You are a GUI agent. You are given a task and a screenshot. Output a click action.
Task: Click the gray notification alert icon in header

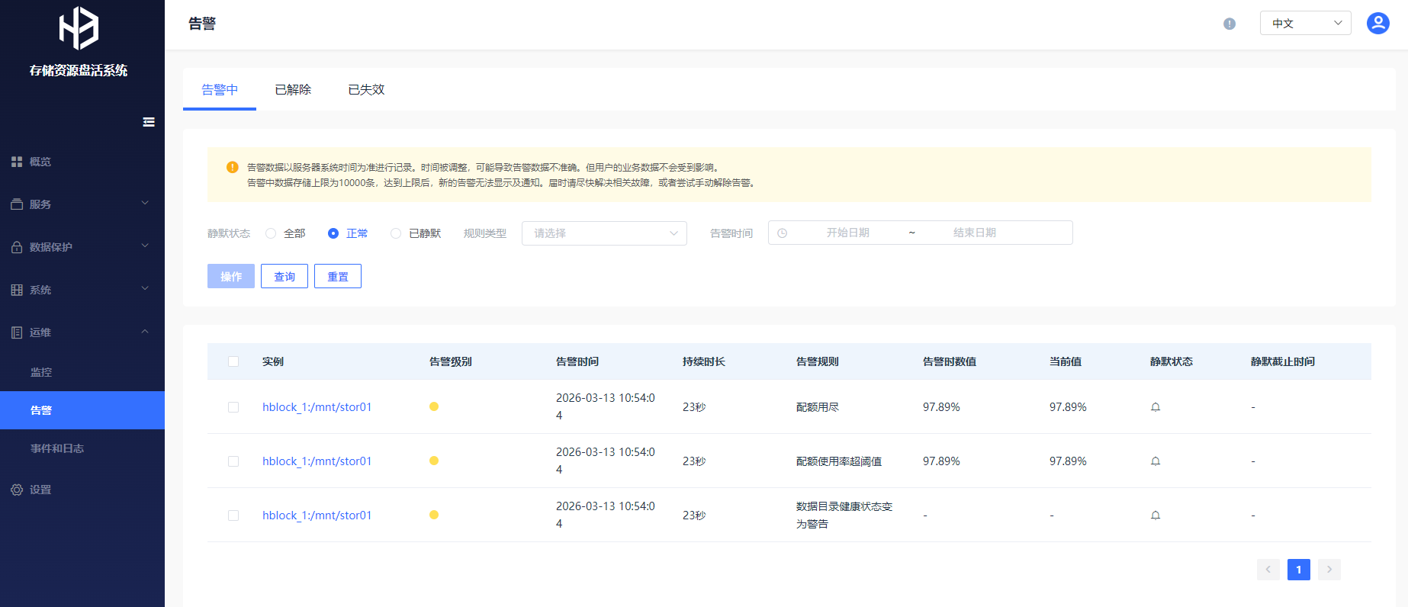[x=1230, y=24]
